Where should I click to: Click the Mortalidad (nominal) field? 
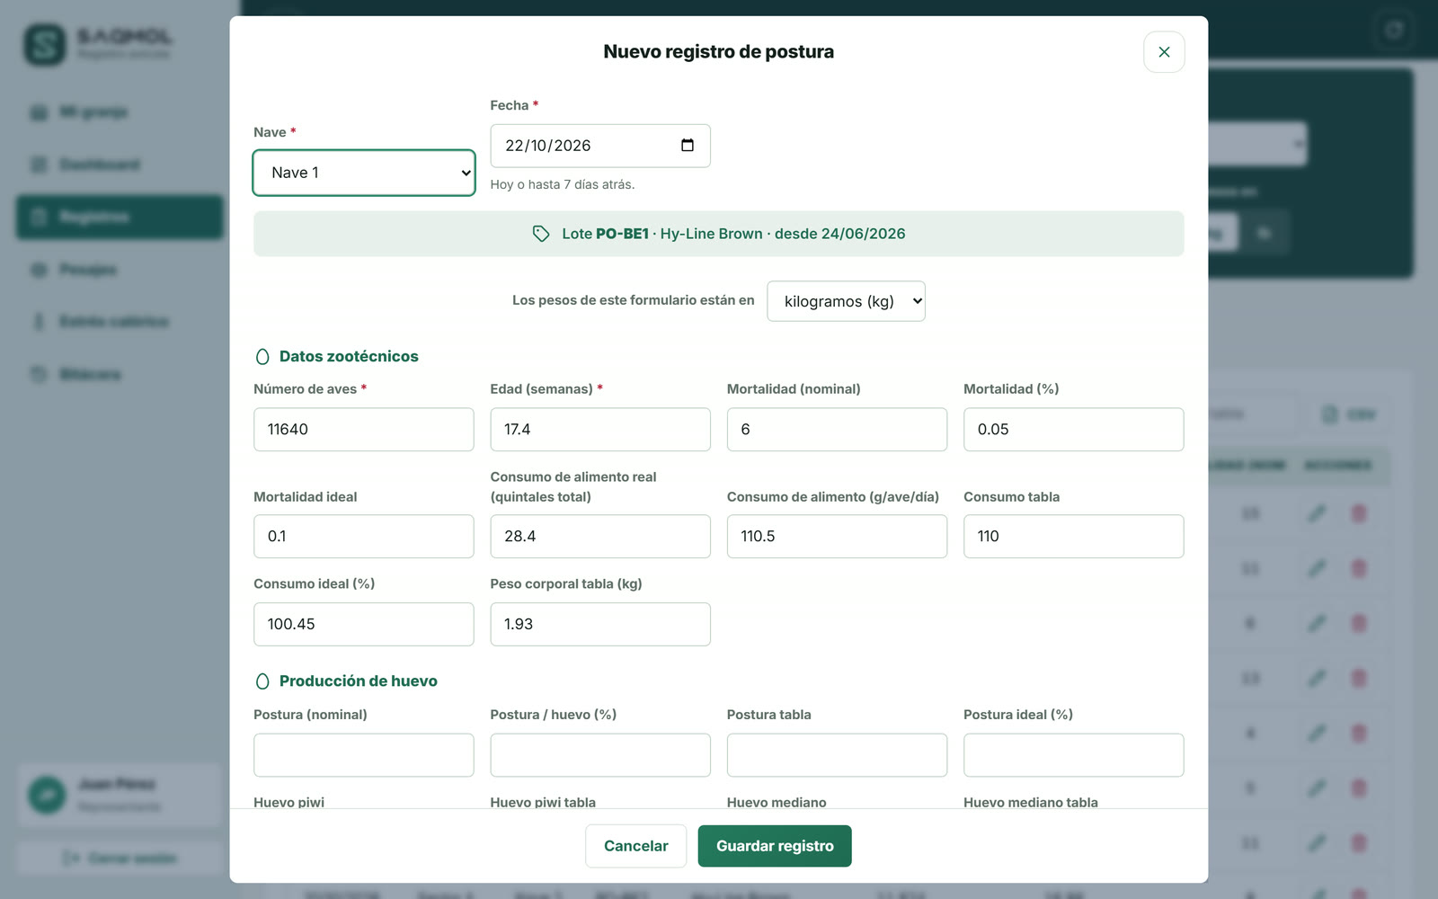[x=837, y=430]
